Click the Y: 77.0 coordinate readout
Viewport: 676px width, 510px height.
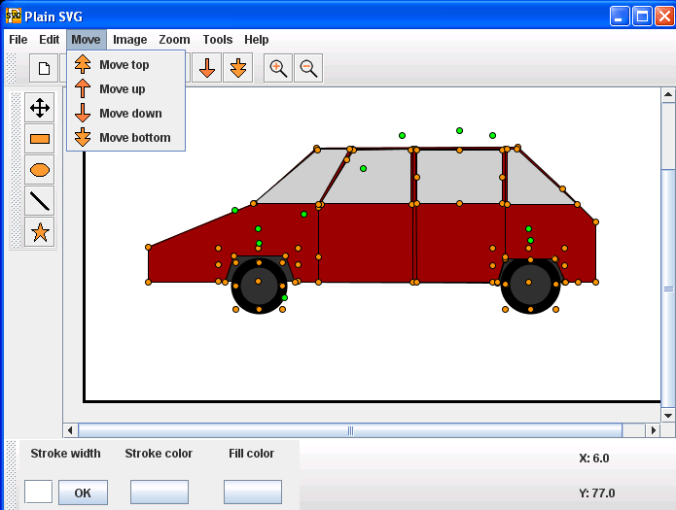[x=596, y=493]
